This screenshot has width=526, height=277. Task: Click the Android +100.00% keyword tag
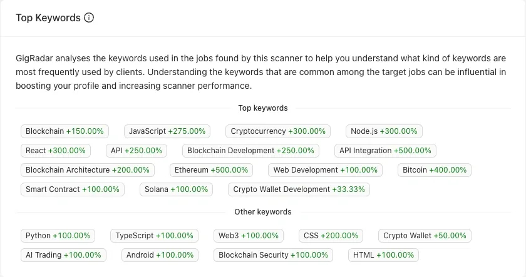(160, 255)
